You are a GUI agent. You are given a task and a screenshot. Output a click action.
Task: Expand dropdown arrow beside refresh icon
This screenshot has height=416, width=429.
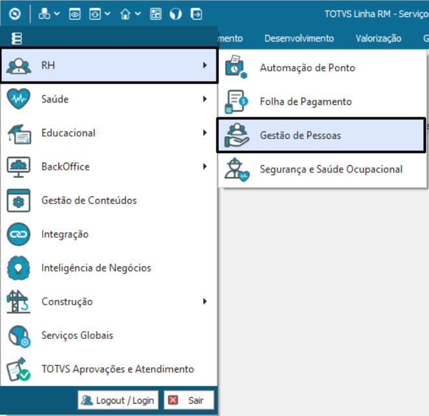pos(108,14)
